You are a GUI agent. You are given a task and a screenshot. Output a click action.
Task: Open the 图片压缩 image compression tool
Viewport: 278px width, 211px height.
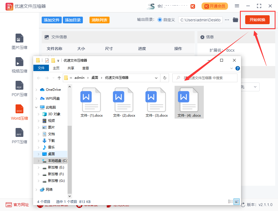(19, 42)
